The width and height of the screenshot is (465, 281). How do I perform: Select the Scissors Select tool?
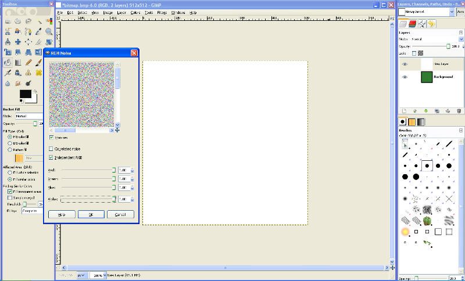[x=8, y=31]
